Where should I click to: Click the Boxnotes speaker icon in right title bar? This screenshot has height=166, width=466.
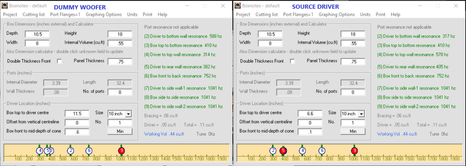tap(238, 5)
